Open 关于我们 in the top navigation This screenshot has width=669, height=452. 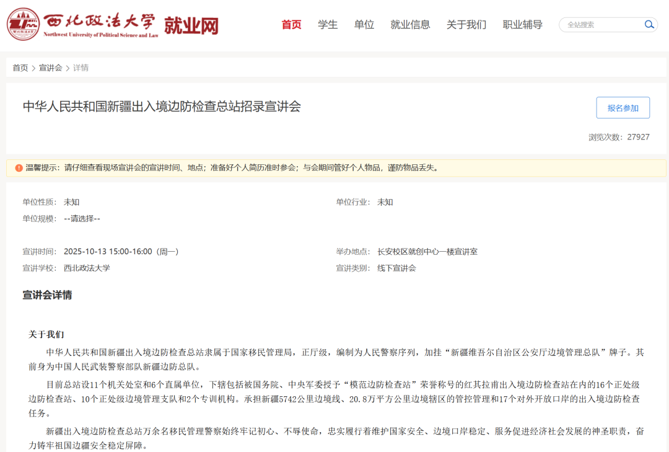466,25
